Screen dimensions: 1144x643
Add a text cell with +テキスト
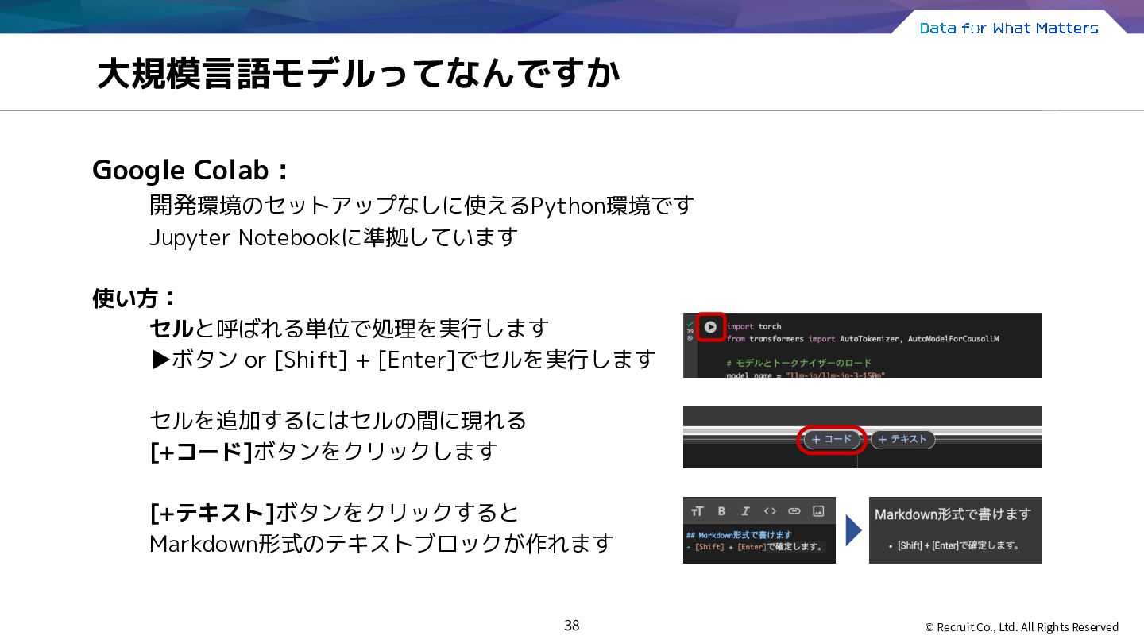click(902, 439)
